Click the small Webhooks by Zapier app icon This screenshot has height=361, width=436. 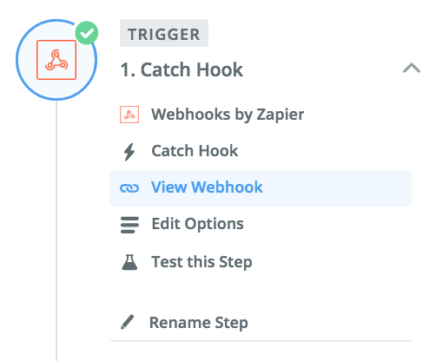point(129,115)
